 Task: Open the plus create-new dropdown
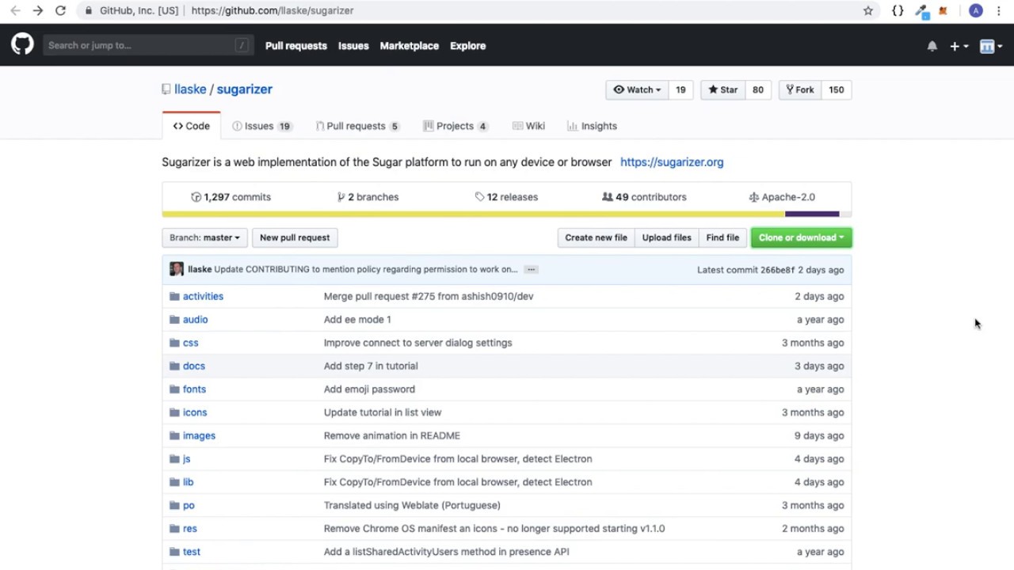click(x=959, y=46)
